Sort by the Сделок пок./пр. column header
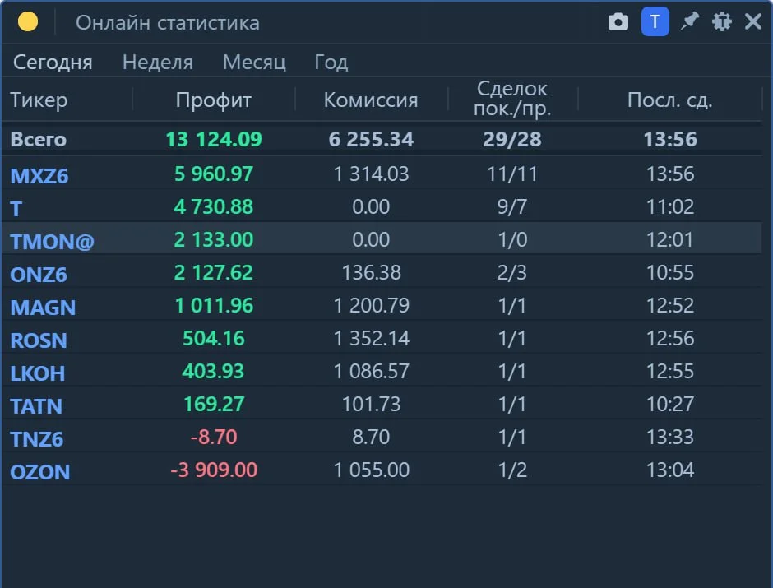 tap(512, 99)
